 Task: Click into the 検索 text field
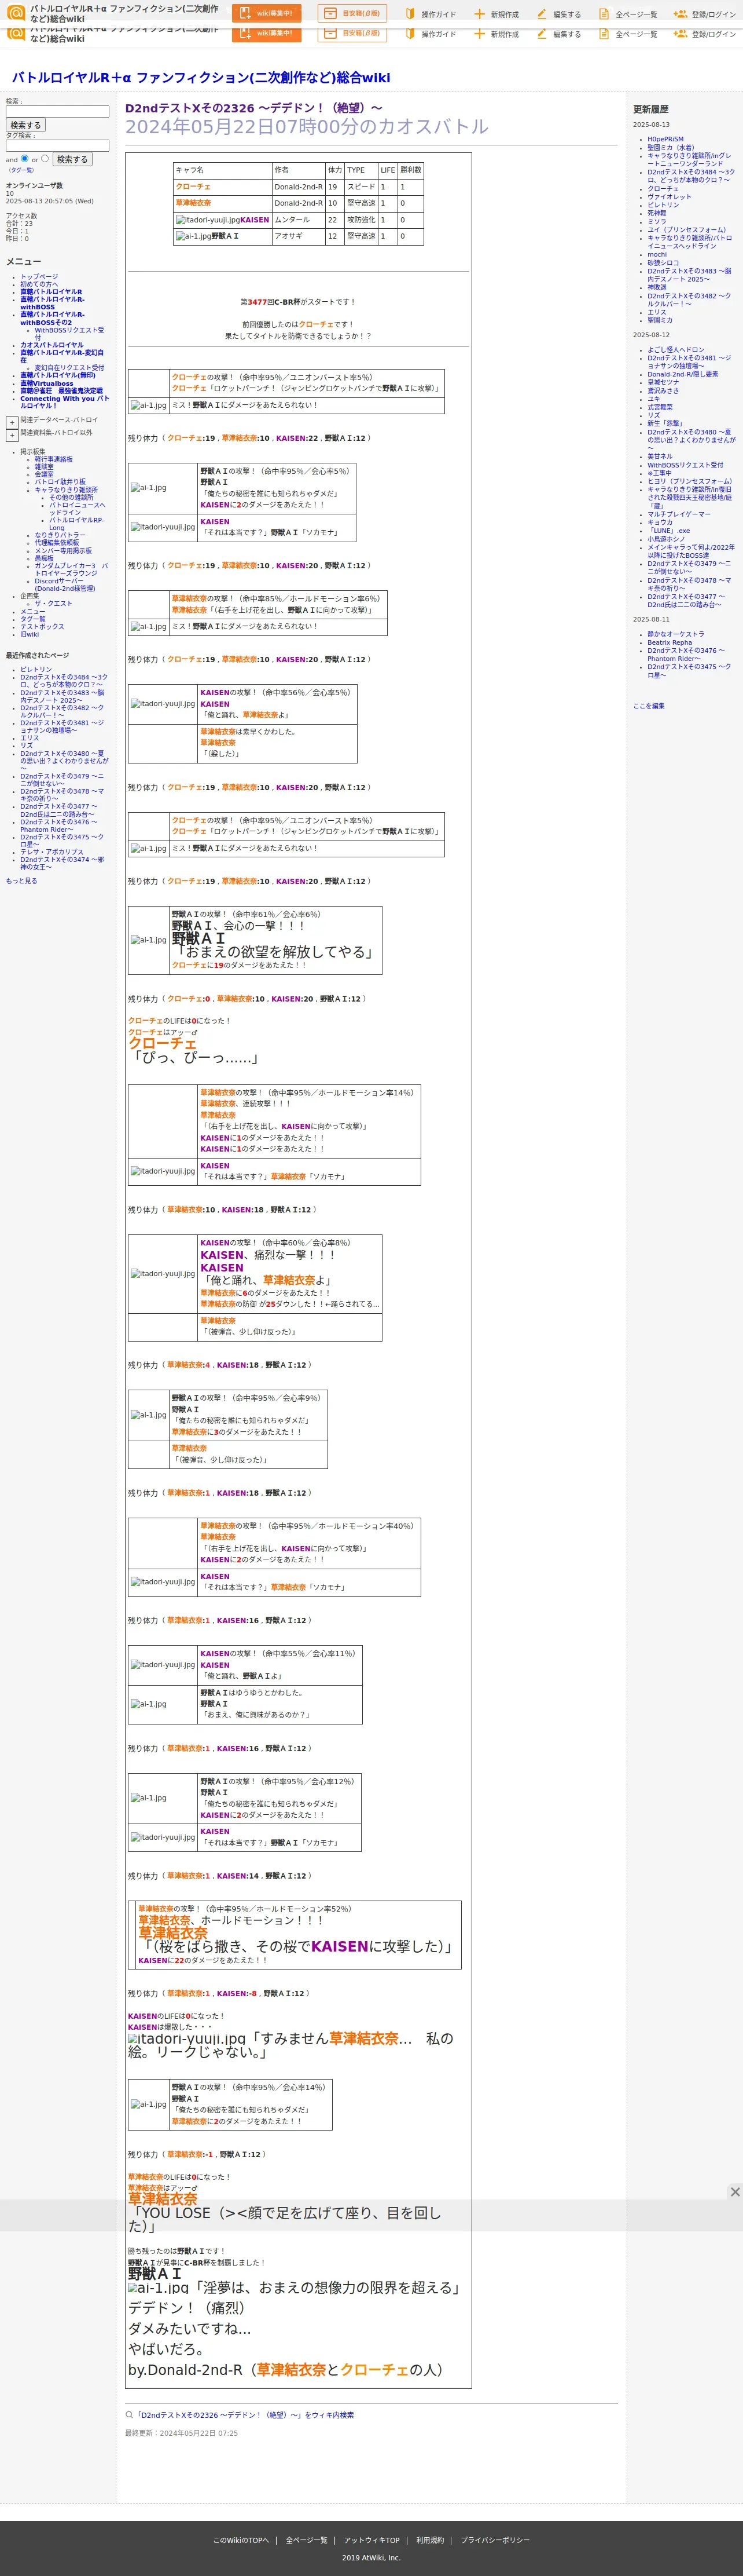[57, 111]
